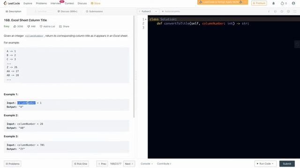Open the Contribute menu
This screenshot has width=300, height=168.
[x=164, y=164]
